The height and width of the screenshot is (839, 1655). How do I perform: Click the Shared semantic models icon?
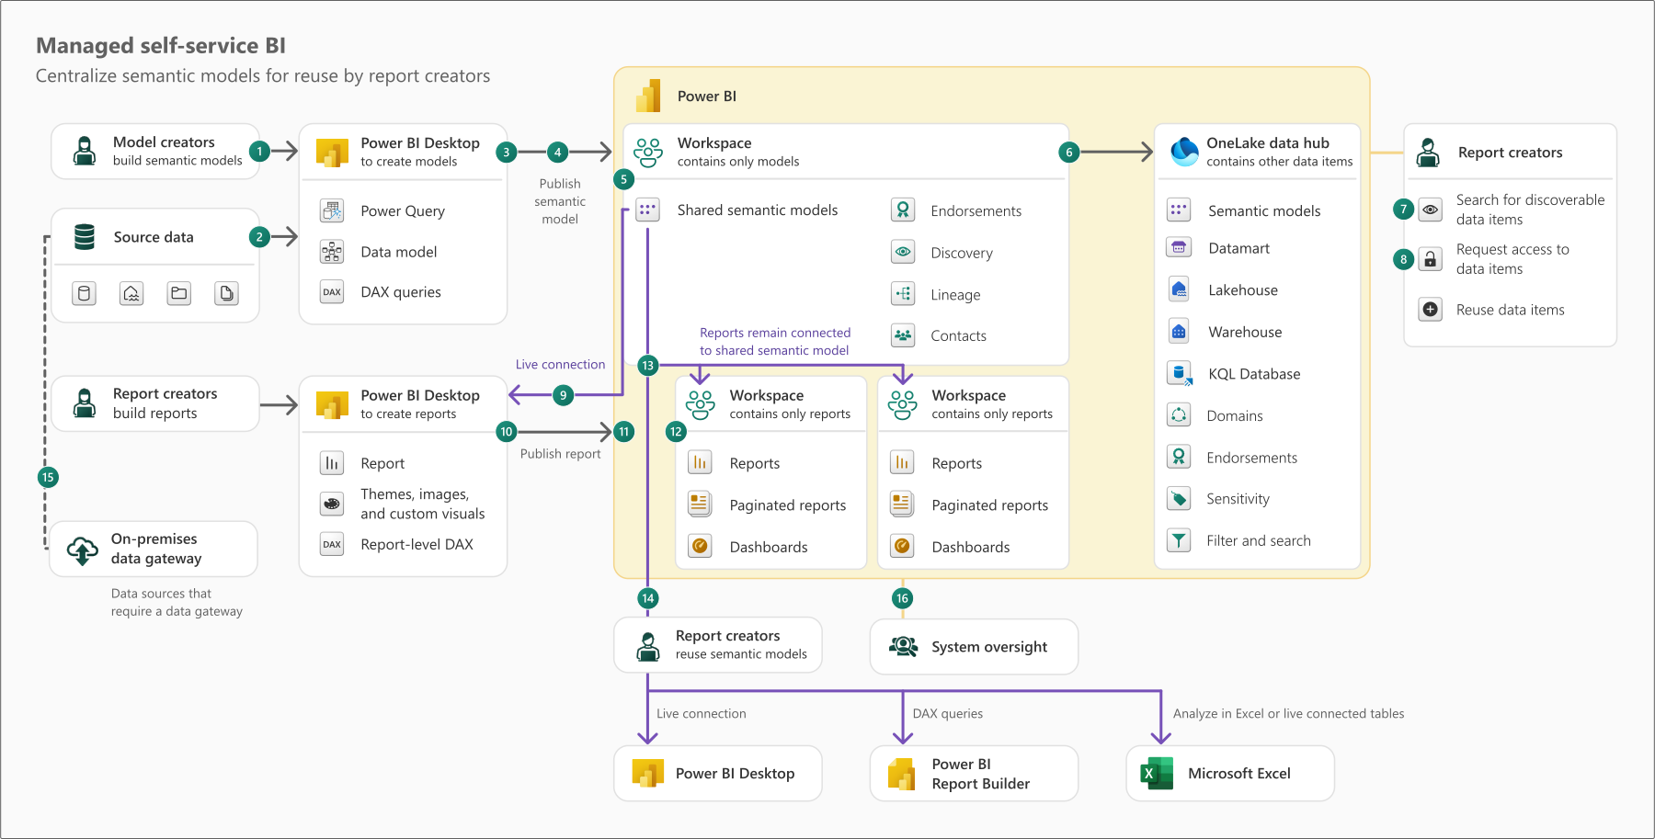pos(648,210)
